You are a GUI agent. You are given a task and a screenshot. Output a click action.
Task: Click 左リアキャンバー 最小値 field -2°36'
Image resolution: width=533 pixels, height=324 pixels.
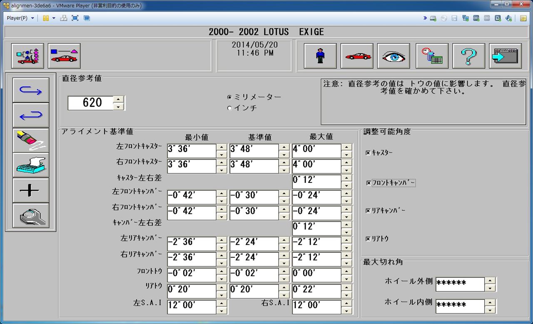pos(192,244)
